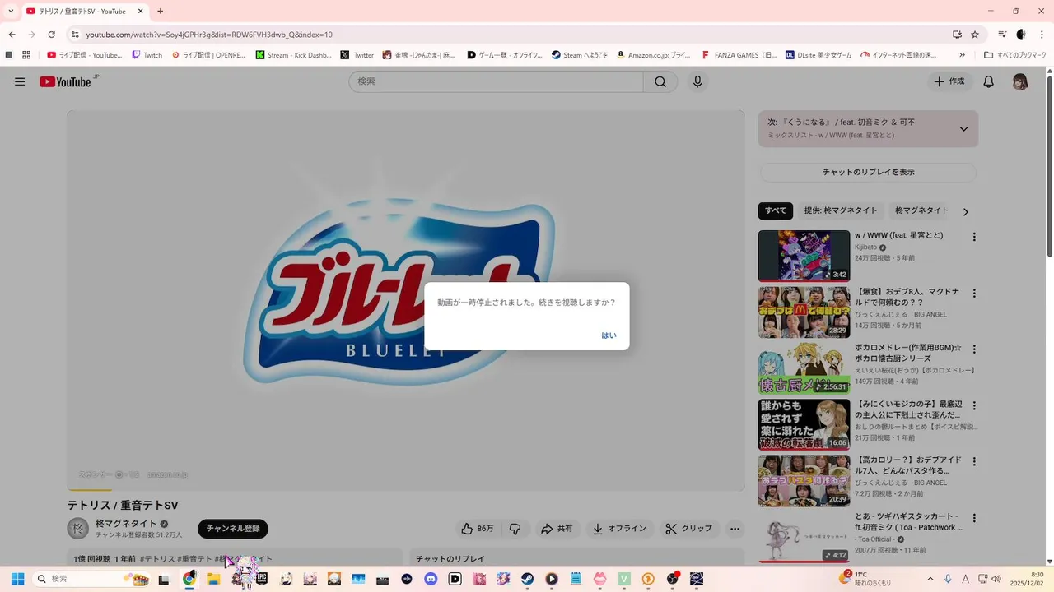The image size is (1054, 592).
Task: Open the site info icon in address bar
Action: pyautogui.click(x=75, y=35)
